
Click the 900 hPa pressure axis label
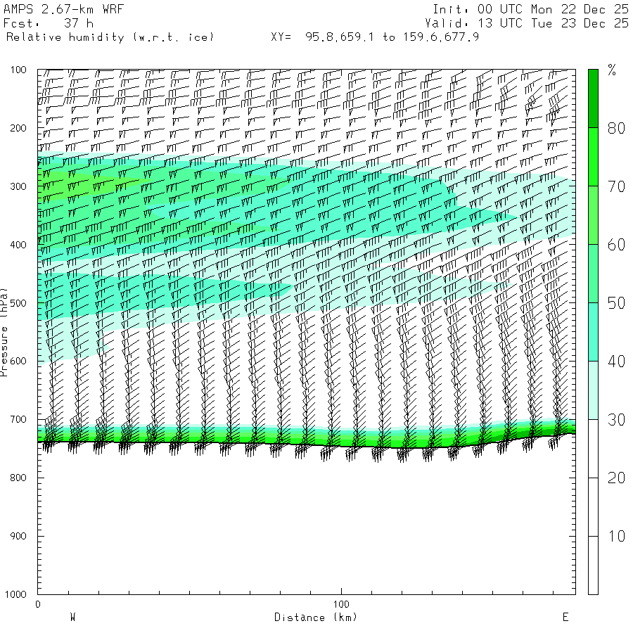coord(18,536)
